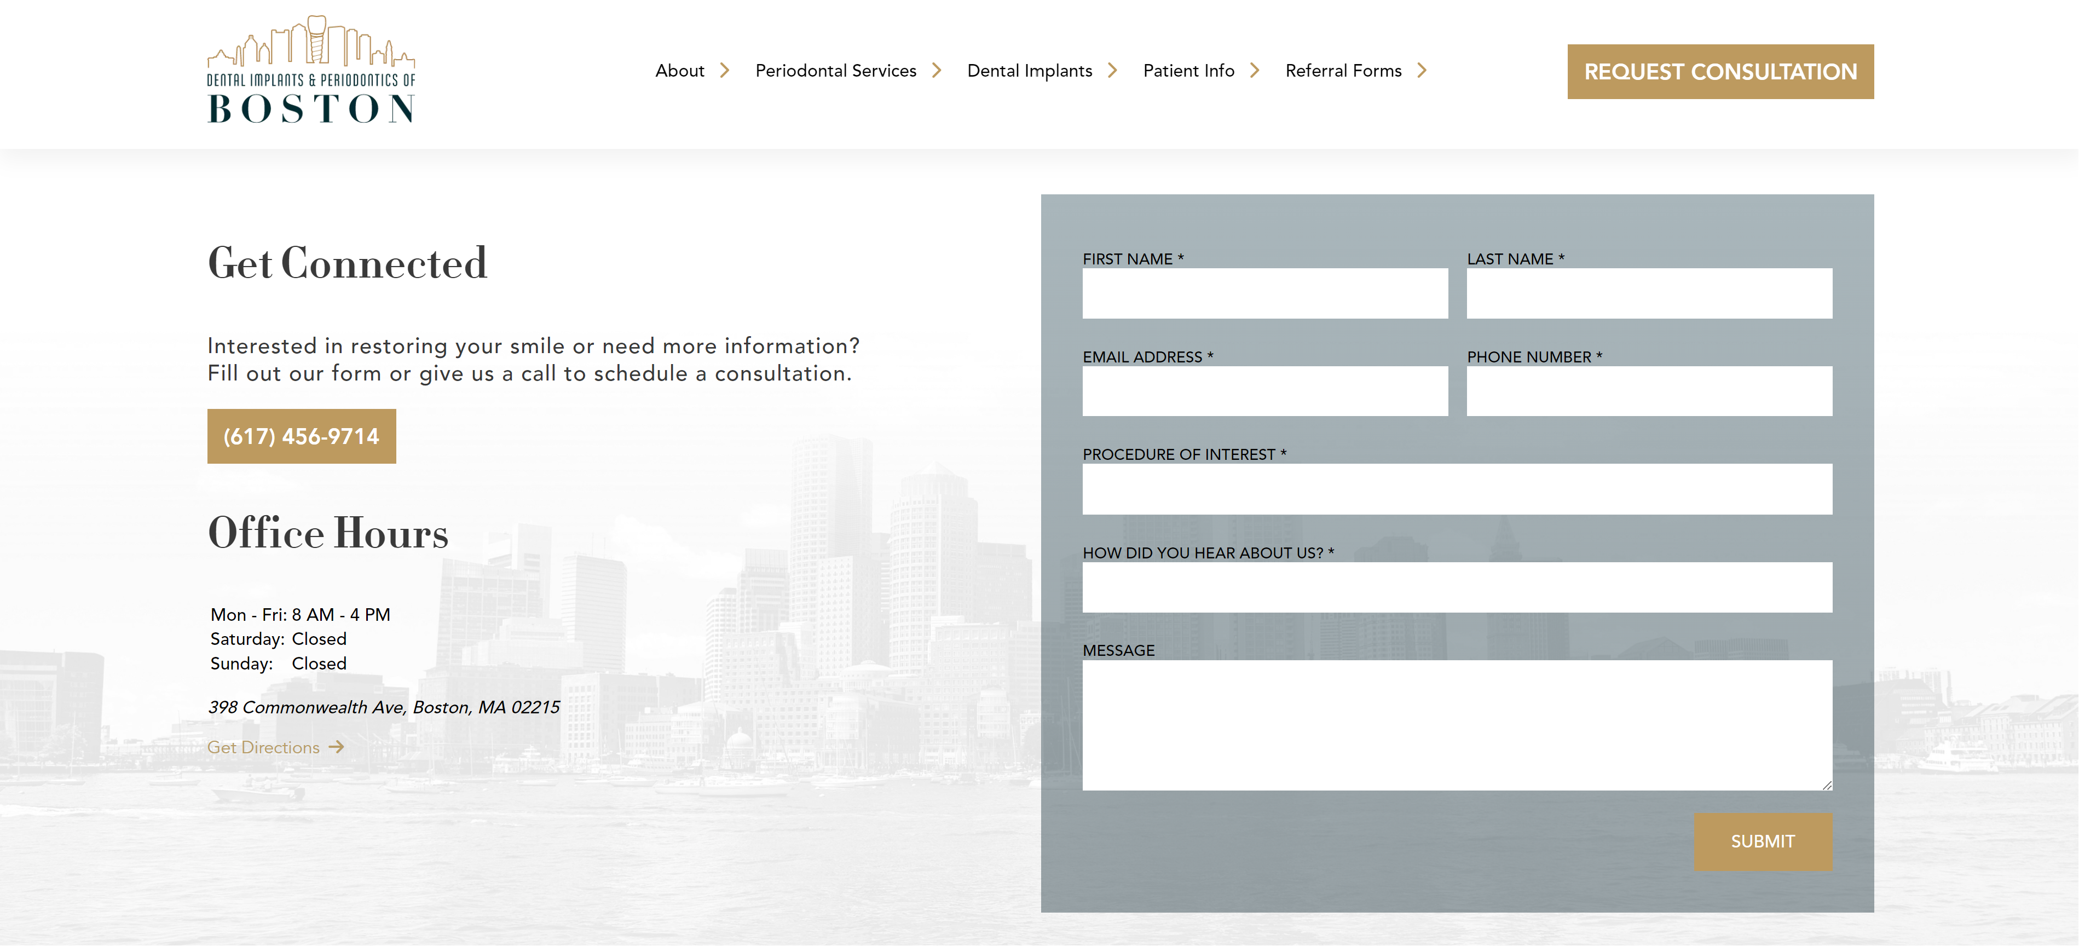Follow the Get Directions link
This screenshot has height=946, width=2079.
pos(263,747)
